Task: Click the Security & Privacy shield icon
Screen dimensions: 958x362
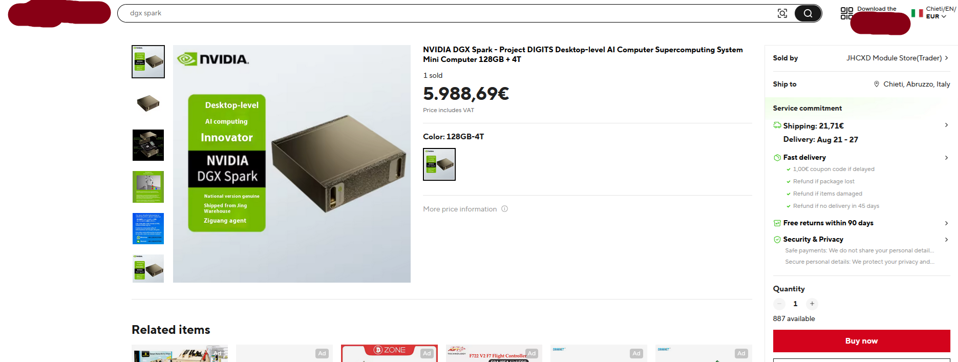Action: pos(777,240)
